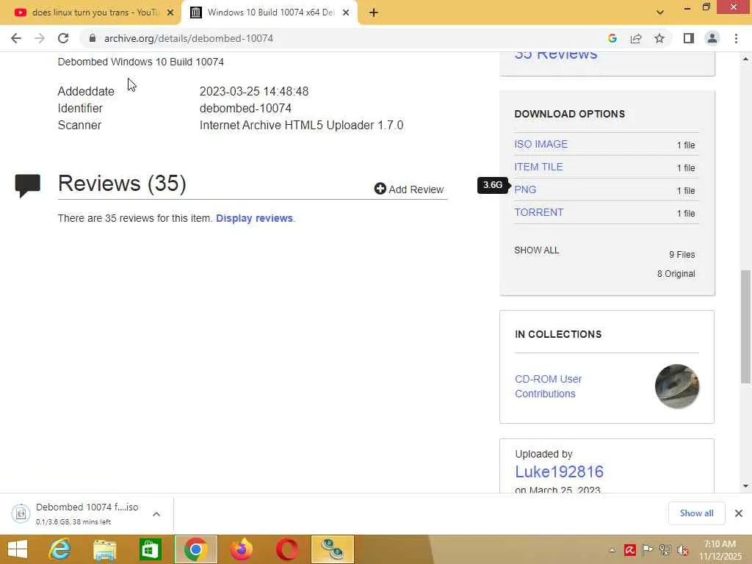Click the page vertical scrollbar thumb
Screen dimensions: 752x564
745,327
